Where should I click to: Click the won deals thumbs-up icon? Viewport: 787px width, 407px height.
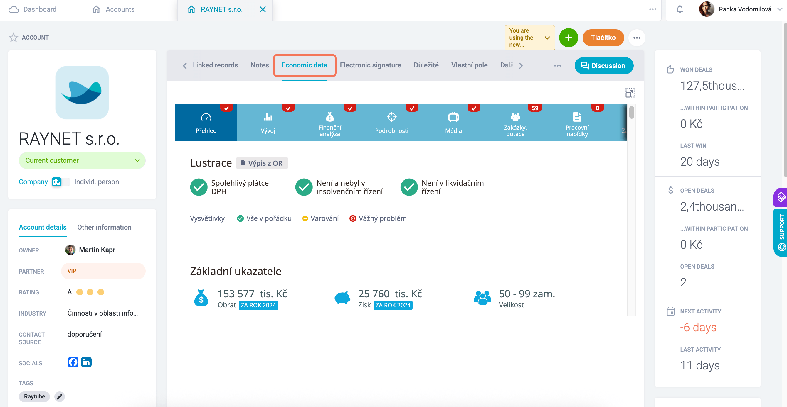click(670, 69)
